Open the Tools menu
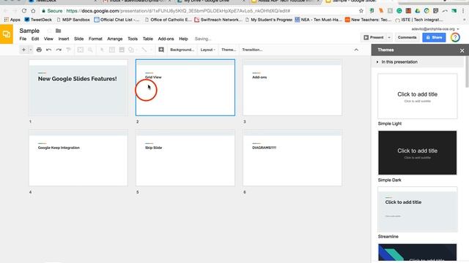This screenshot has height=263, width=469. point(133,39)
